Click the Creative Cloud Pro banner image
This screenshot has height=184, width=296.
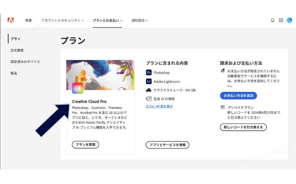point(100,75)
